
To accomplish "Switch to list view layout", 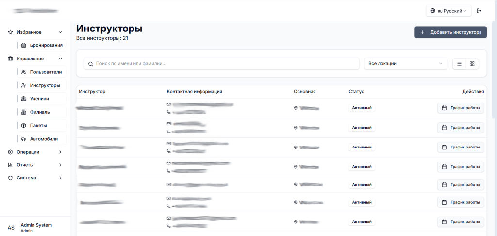I will [459, 63].
